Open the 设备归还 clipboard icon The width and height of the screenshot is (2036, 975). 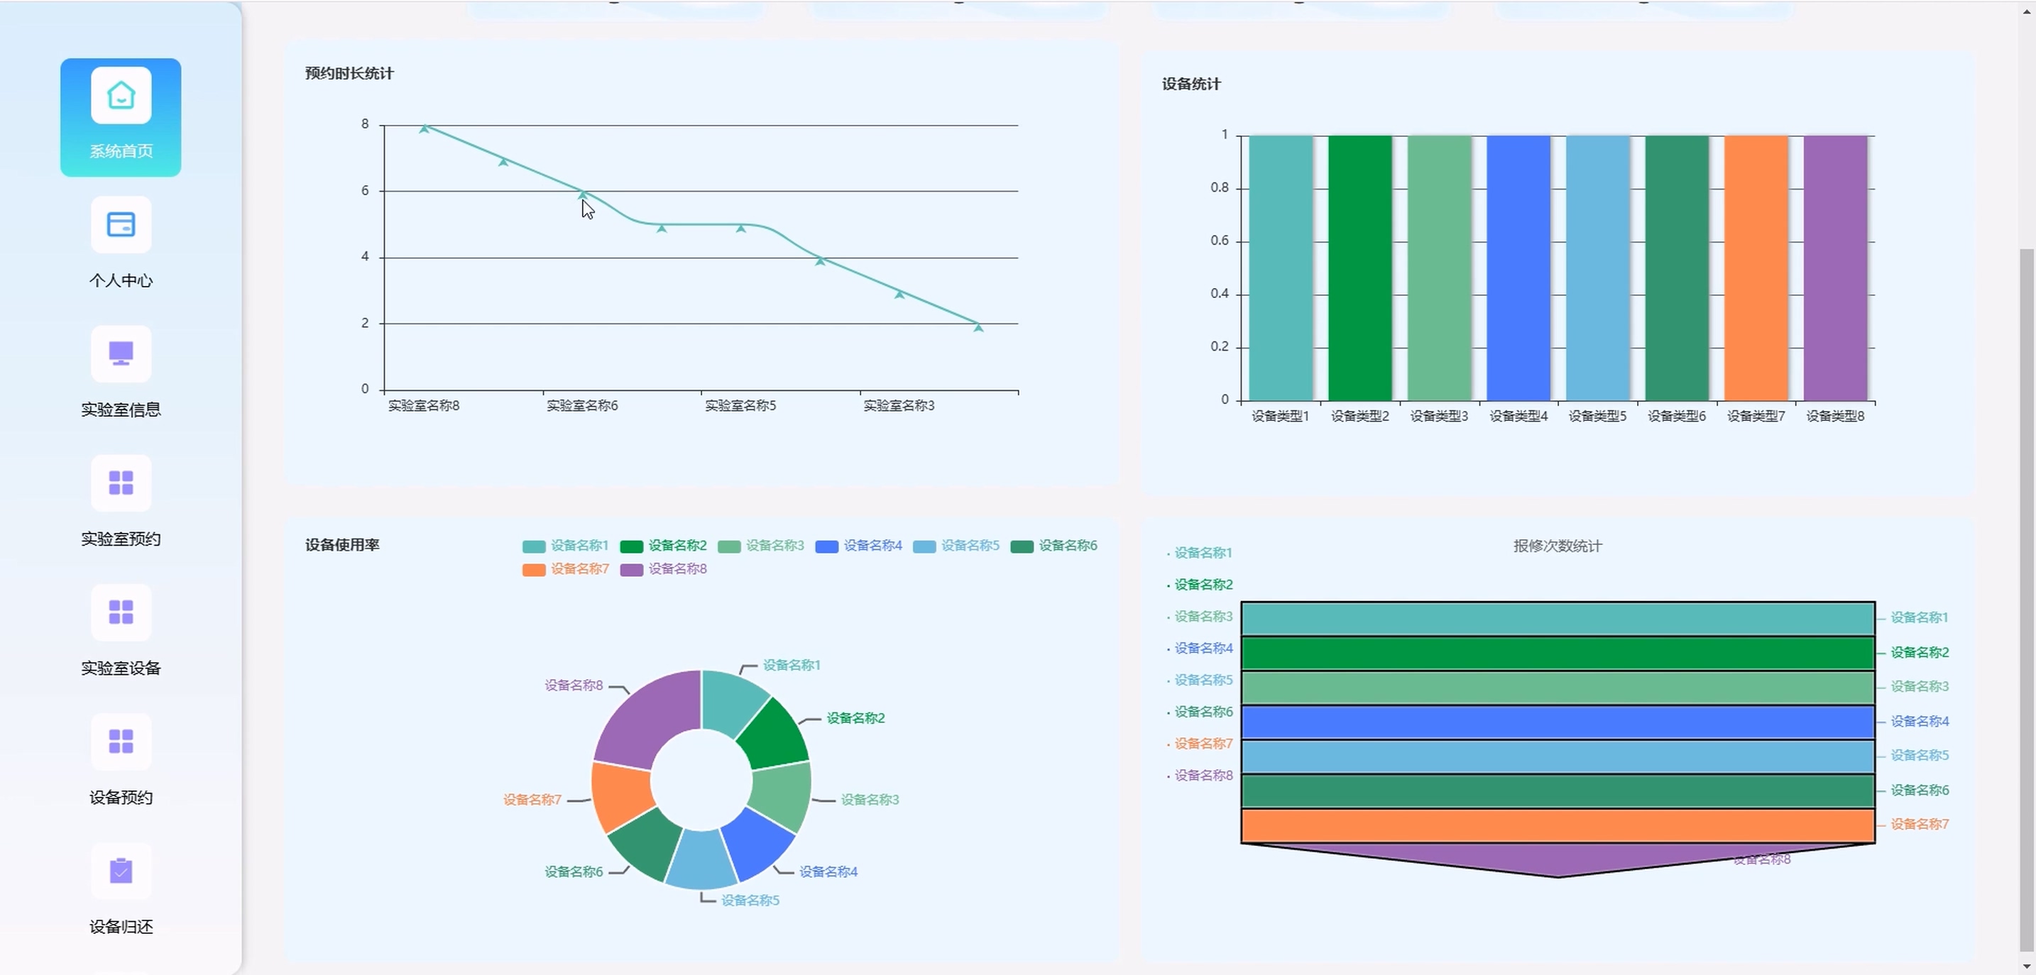[121, 871]
